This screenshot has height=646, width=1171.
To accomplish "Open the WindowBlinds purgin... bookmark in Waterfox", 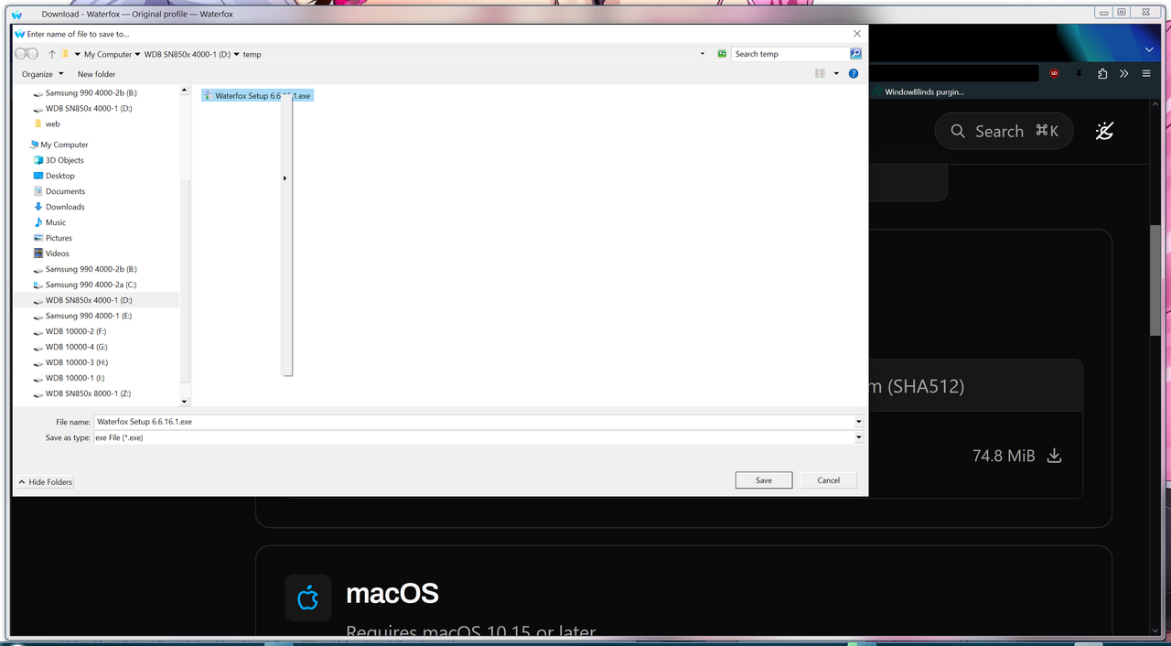I will pyautogui.click(x=918, y=92).
